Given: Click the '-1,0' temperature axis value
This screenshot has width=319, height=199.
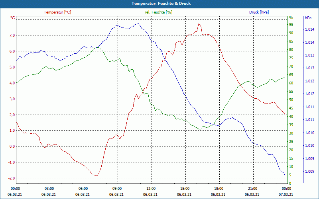Looking at the screenshot, I should (12, 162).
